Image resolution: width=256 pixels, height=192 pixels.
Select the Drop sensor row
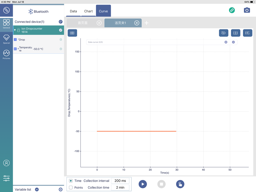point(39,39)
